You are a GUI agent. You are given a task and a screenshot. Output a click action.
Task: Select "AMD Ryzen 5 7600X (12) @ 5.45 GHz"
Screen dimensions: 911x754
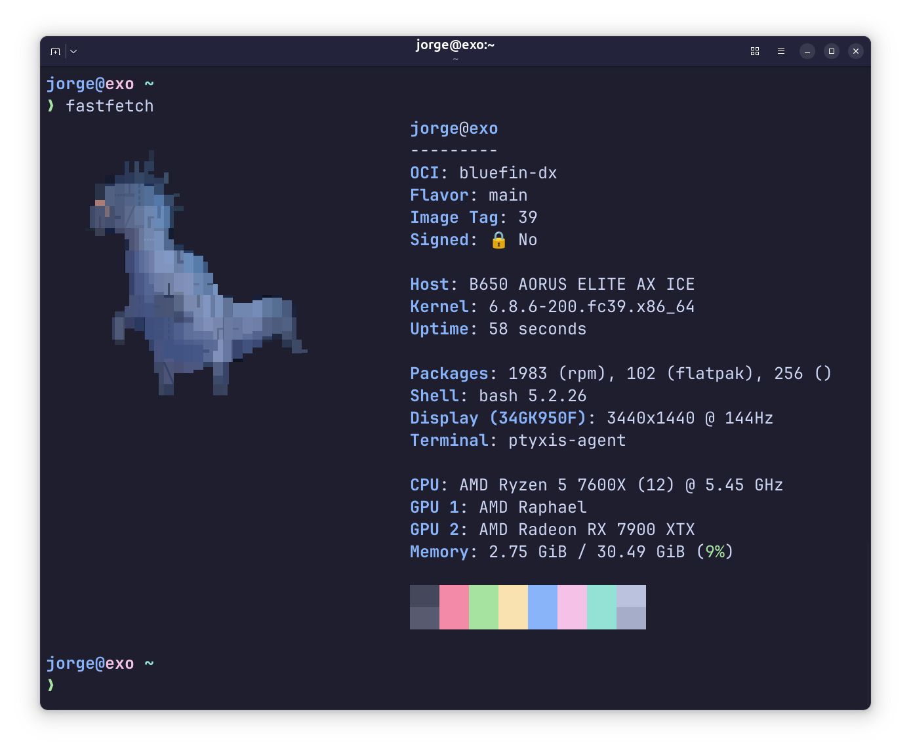621,485
